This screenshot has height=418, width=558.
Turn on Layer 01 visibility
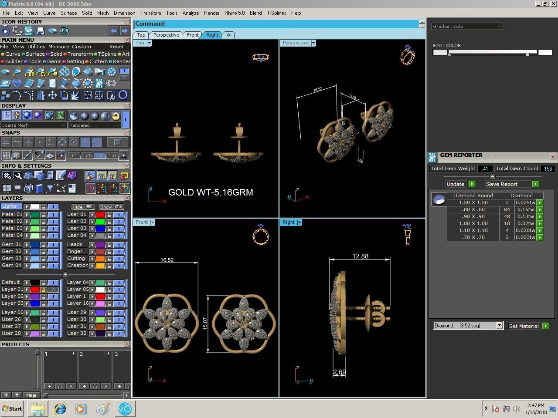coord(54,290)
